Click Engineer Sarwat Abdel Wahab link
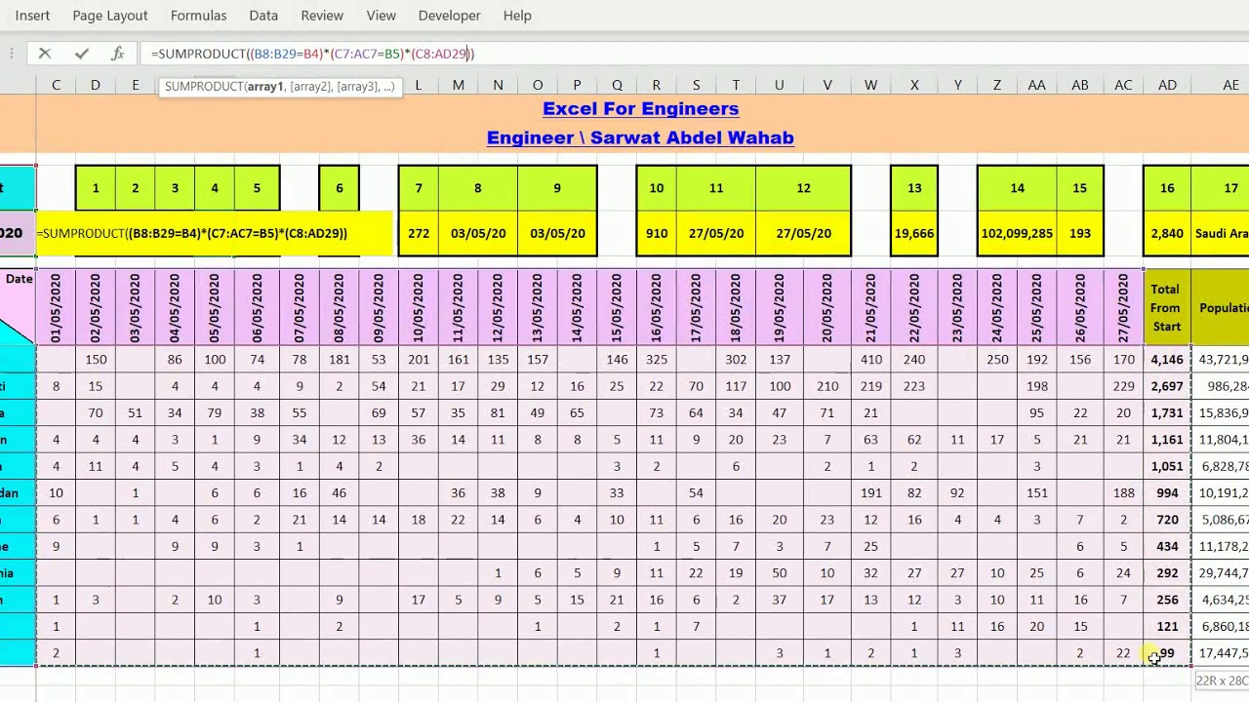The width and height of the screenshot is (1249, 702). pos(640,137)
